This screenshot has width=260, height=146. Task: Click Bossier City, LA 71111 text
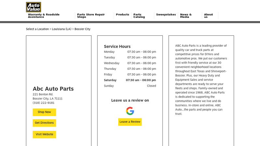pyautogui.click(x=47, y=99)
